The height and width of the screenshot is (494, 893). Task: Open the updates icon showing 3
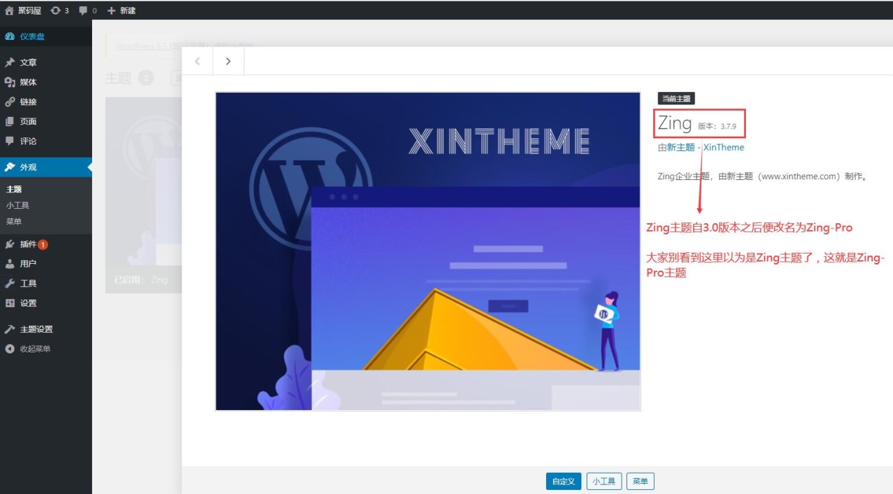[x=60, y=10]
